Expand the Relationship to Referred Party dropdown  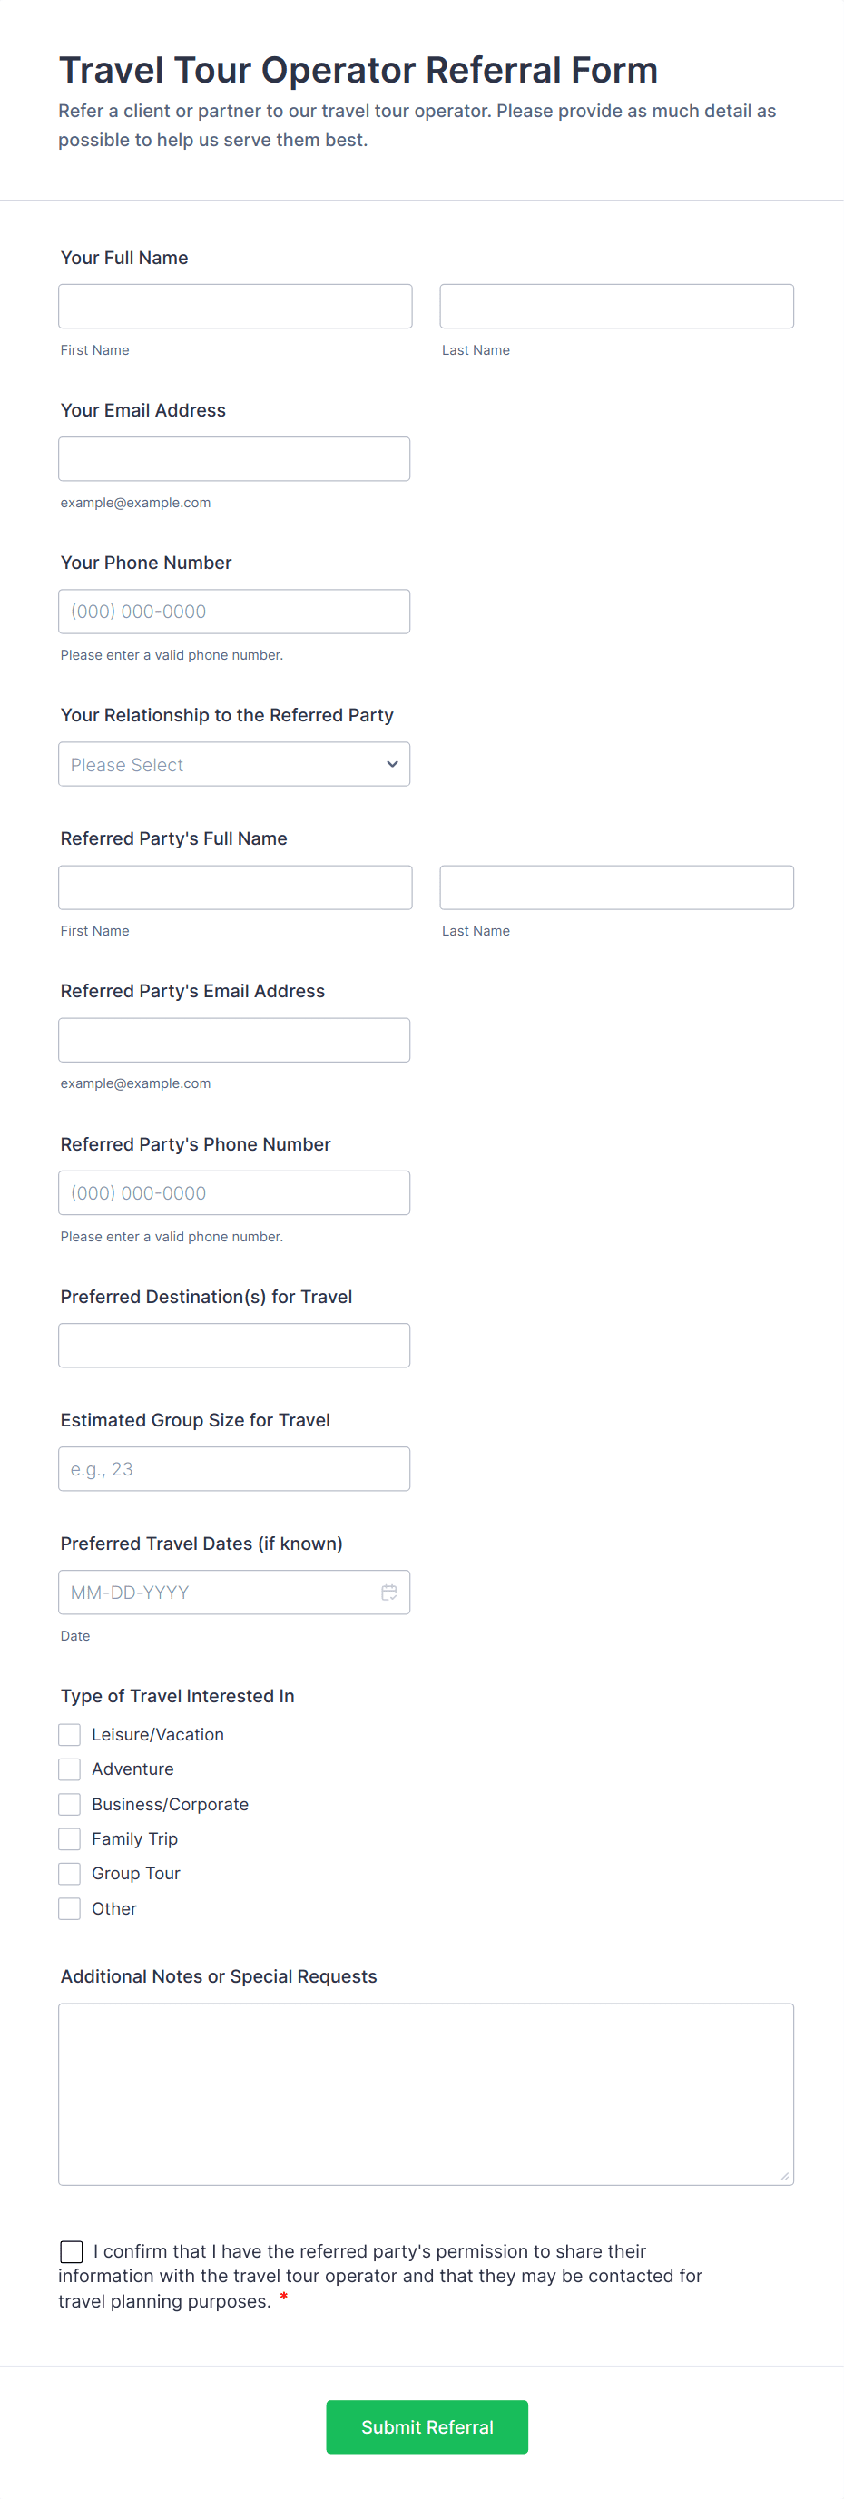[234, 764]
